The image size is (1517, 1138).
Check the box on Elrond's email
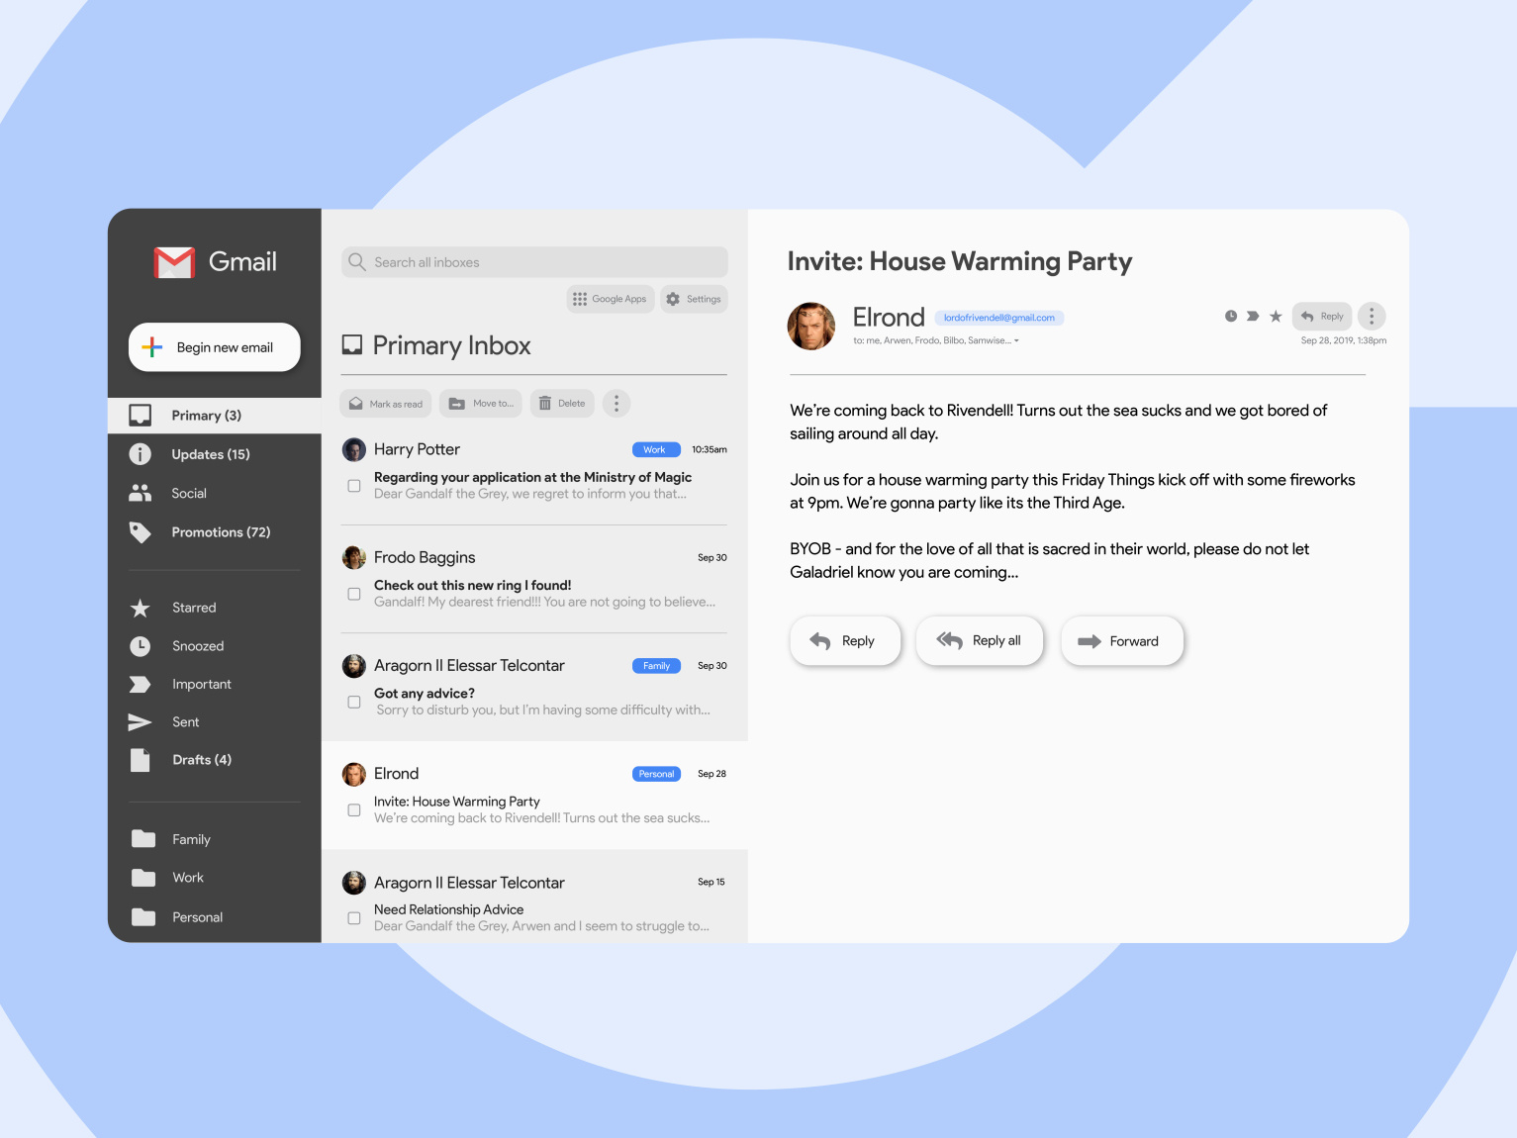click(353, 809)
